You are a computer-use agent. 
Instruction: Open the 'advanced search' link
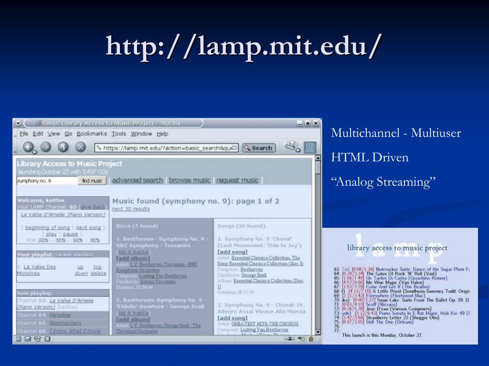pyautogui.click(x=138, y=180)
